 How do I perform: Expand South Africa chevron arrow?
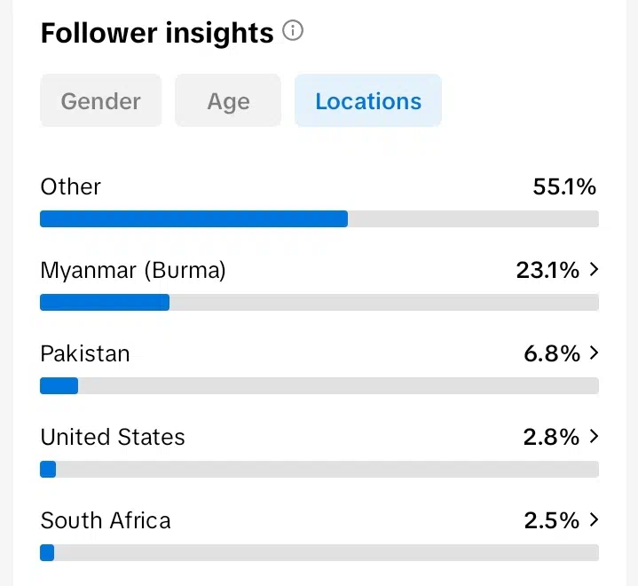[x=594, y=519]
